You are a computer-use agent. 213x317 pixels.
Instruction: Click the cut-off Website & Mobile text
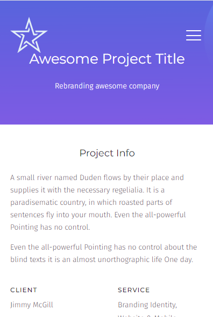point(147,315)
